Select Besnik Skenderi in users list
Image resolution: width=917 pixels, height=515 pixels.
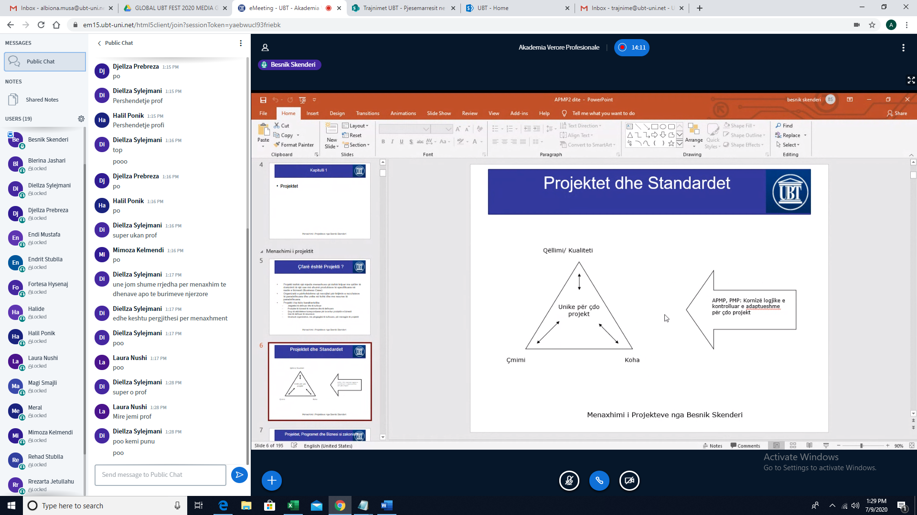click(48, 140)
